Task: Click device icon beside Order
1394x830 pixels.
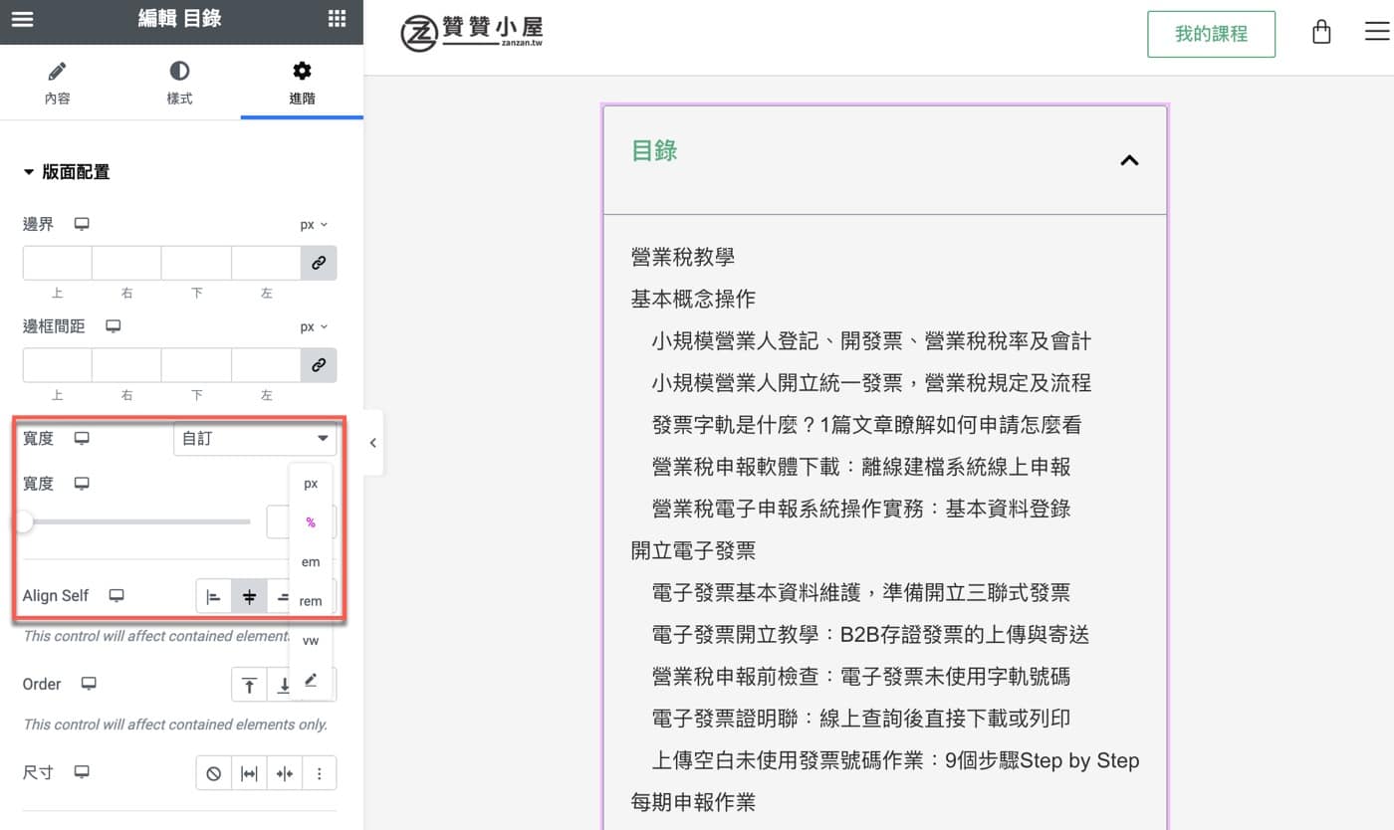Action: 89,684
